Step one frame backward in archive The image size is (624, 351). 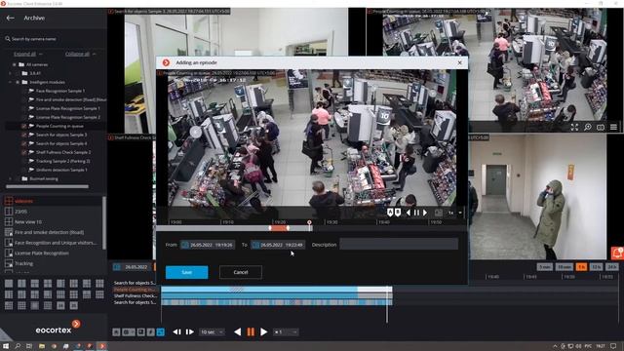click(x=177, y=331)
